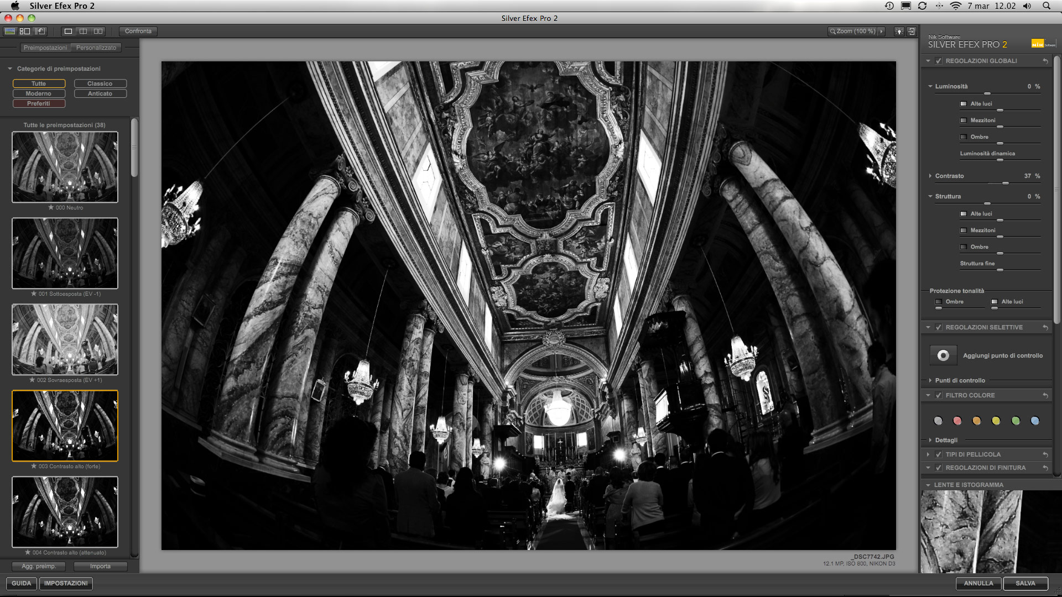This screenshot has width=1062, height=597.
Task: Toggle the Protezione tonalità Ombre checkbox
Action: (x=939, y=302)
